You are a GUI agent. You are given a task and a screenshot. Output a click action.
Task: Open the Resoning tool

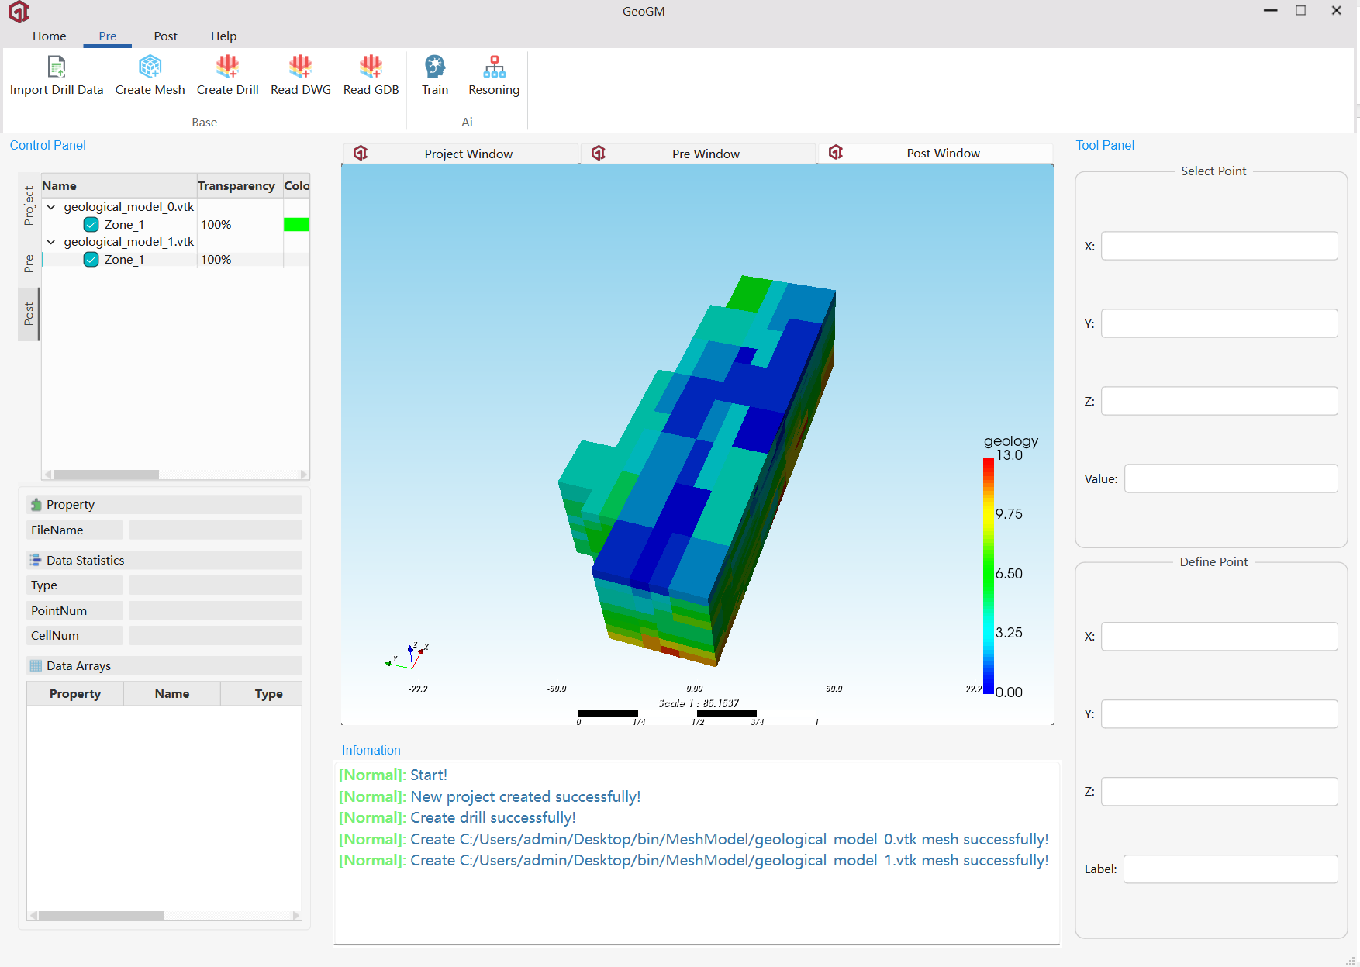(x=494, y=67)
